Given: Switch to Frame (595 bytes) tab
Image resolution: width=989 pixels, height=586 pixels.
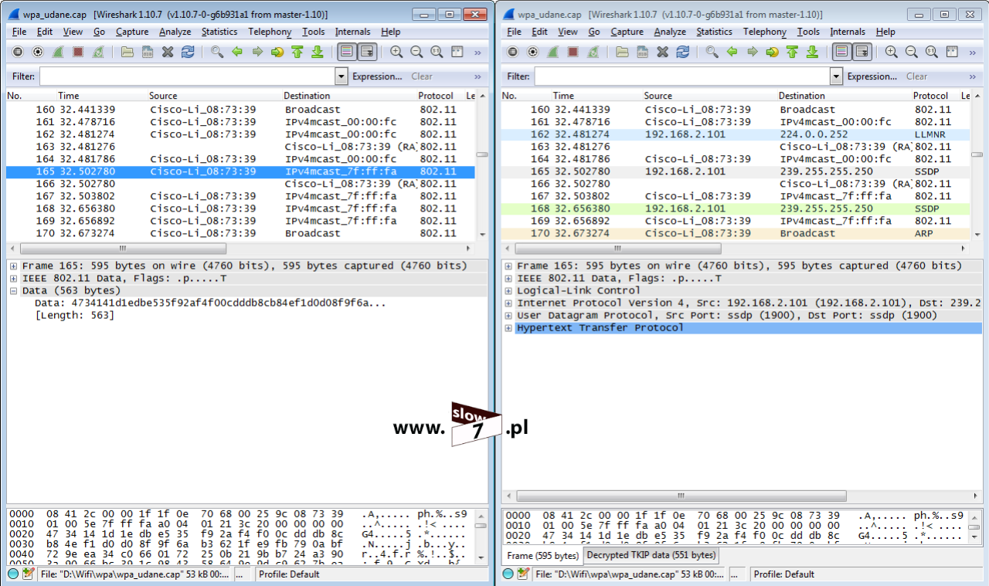Looking at the screenshot, I should tap(542, 555).
